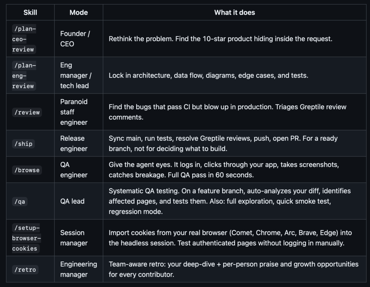Click the "Founder / CEO" mode cell
The width and height of the screenshot is (370, 287).
[x=75, y=39]
